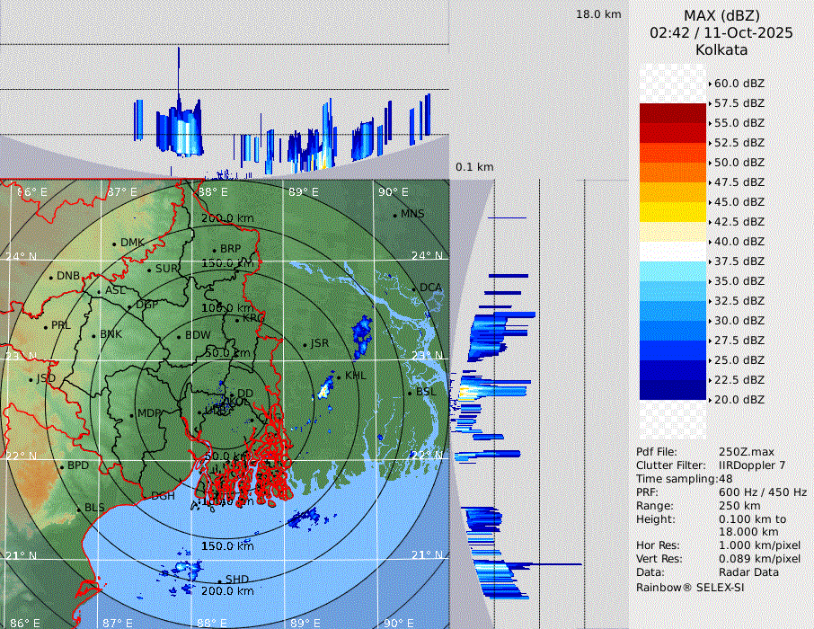Select the yellow swatch above 42.5 dBZ
Image resolution: width=814 pixels, height=629 pixels.
click(672, 212)
